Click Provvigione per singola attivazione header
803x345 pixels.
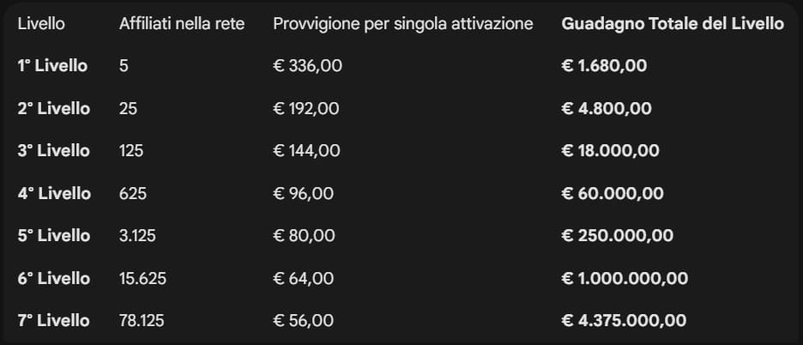coord(402,24)
